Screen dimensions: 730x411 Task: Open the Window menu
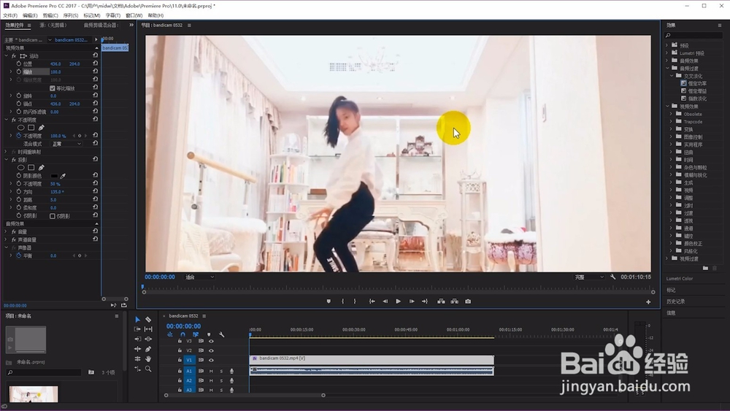point(134,15)
